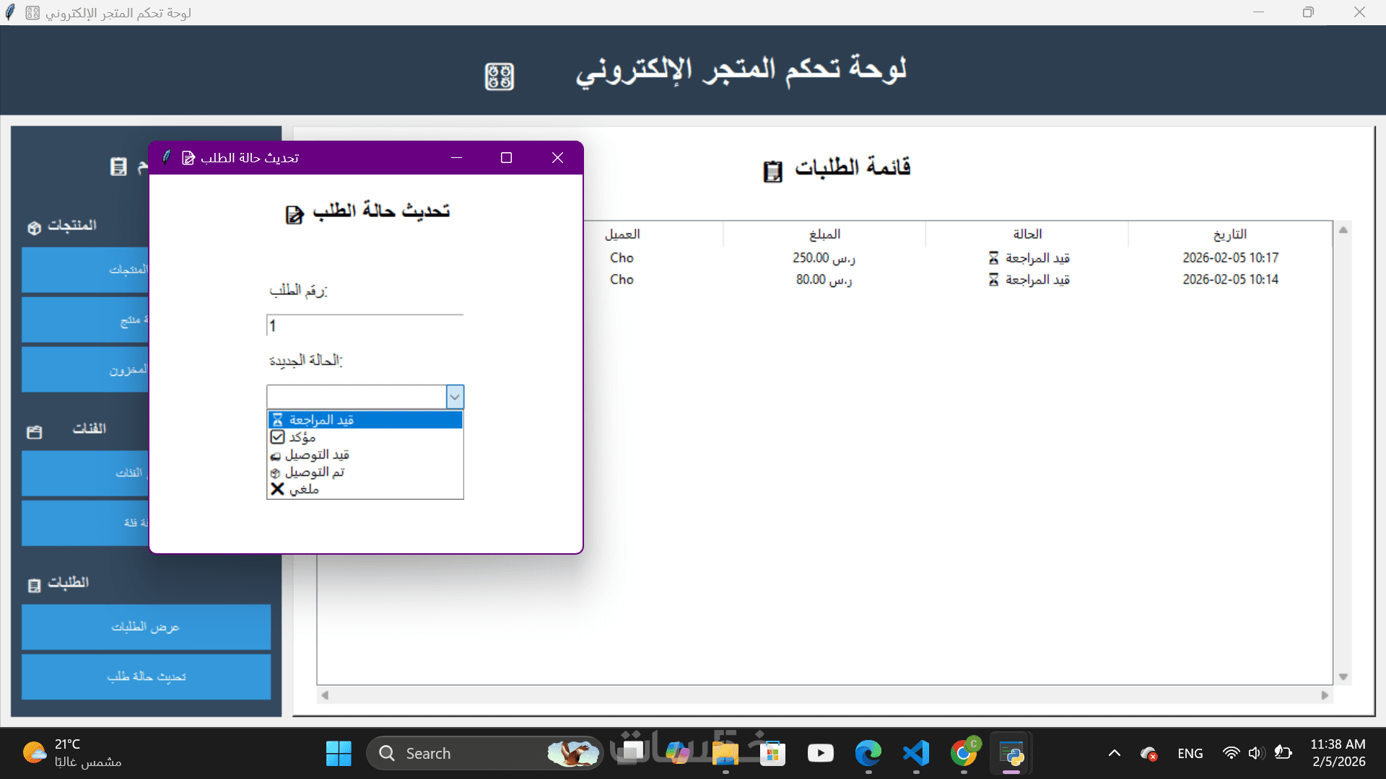The image size is (1386, 779).
Task: Open Visual Studio Code from taskbar
Action: [x=915, y=754]
